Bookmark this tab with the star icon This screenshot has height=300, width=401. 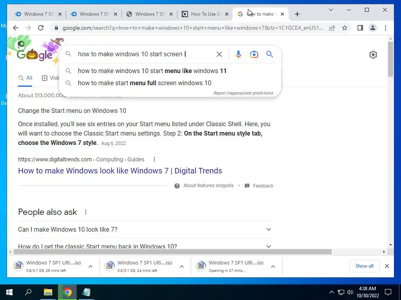pos(345,28)
